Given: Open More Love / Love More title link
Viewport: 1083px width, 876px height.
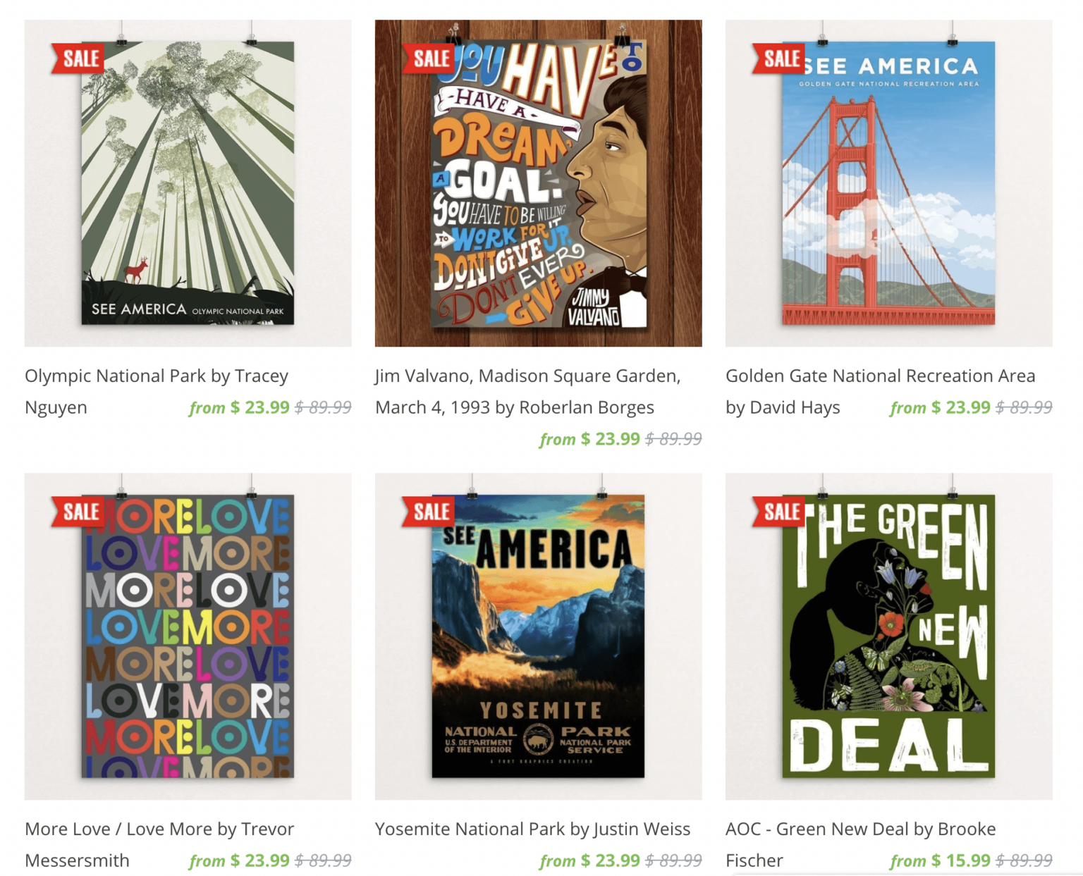Looking at the screenshot, I should click(x=159, y=844).
